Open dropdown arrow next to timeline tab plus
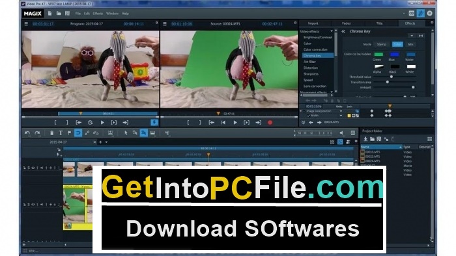Viewport: 456px width, 256px height. tap(106, 142)
